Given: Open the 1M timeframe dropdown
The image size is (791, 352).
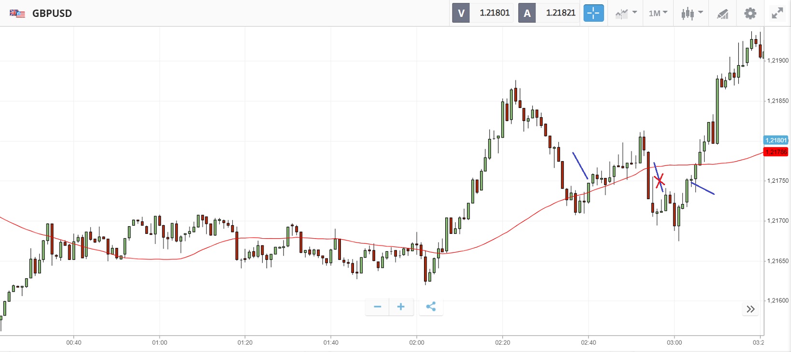Looking at the screenshot, I should (658, 13).
